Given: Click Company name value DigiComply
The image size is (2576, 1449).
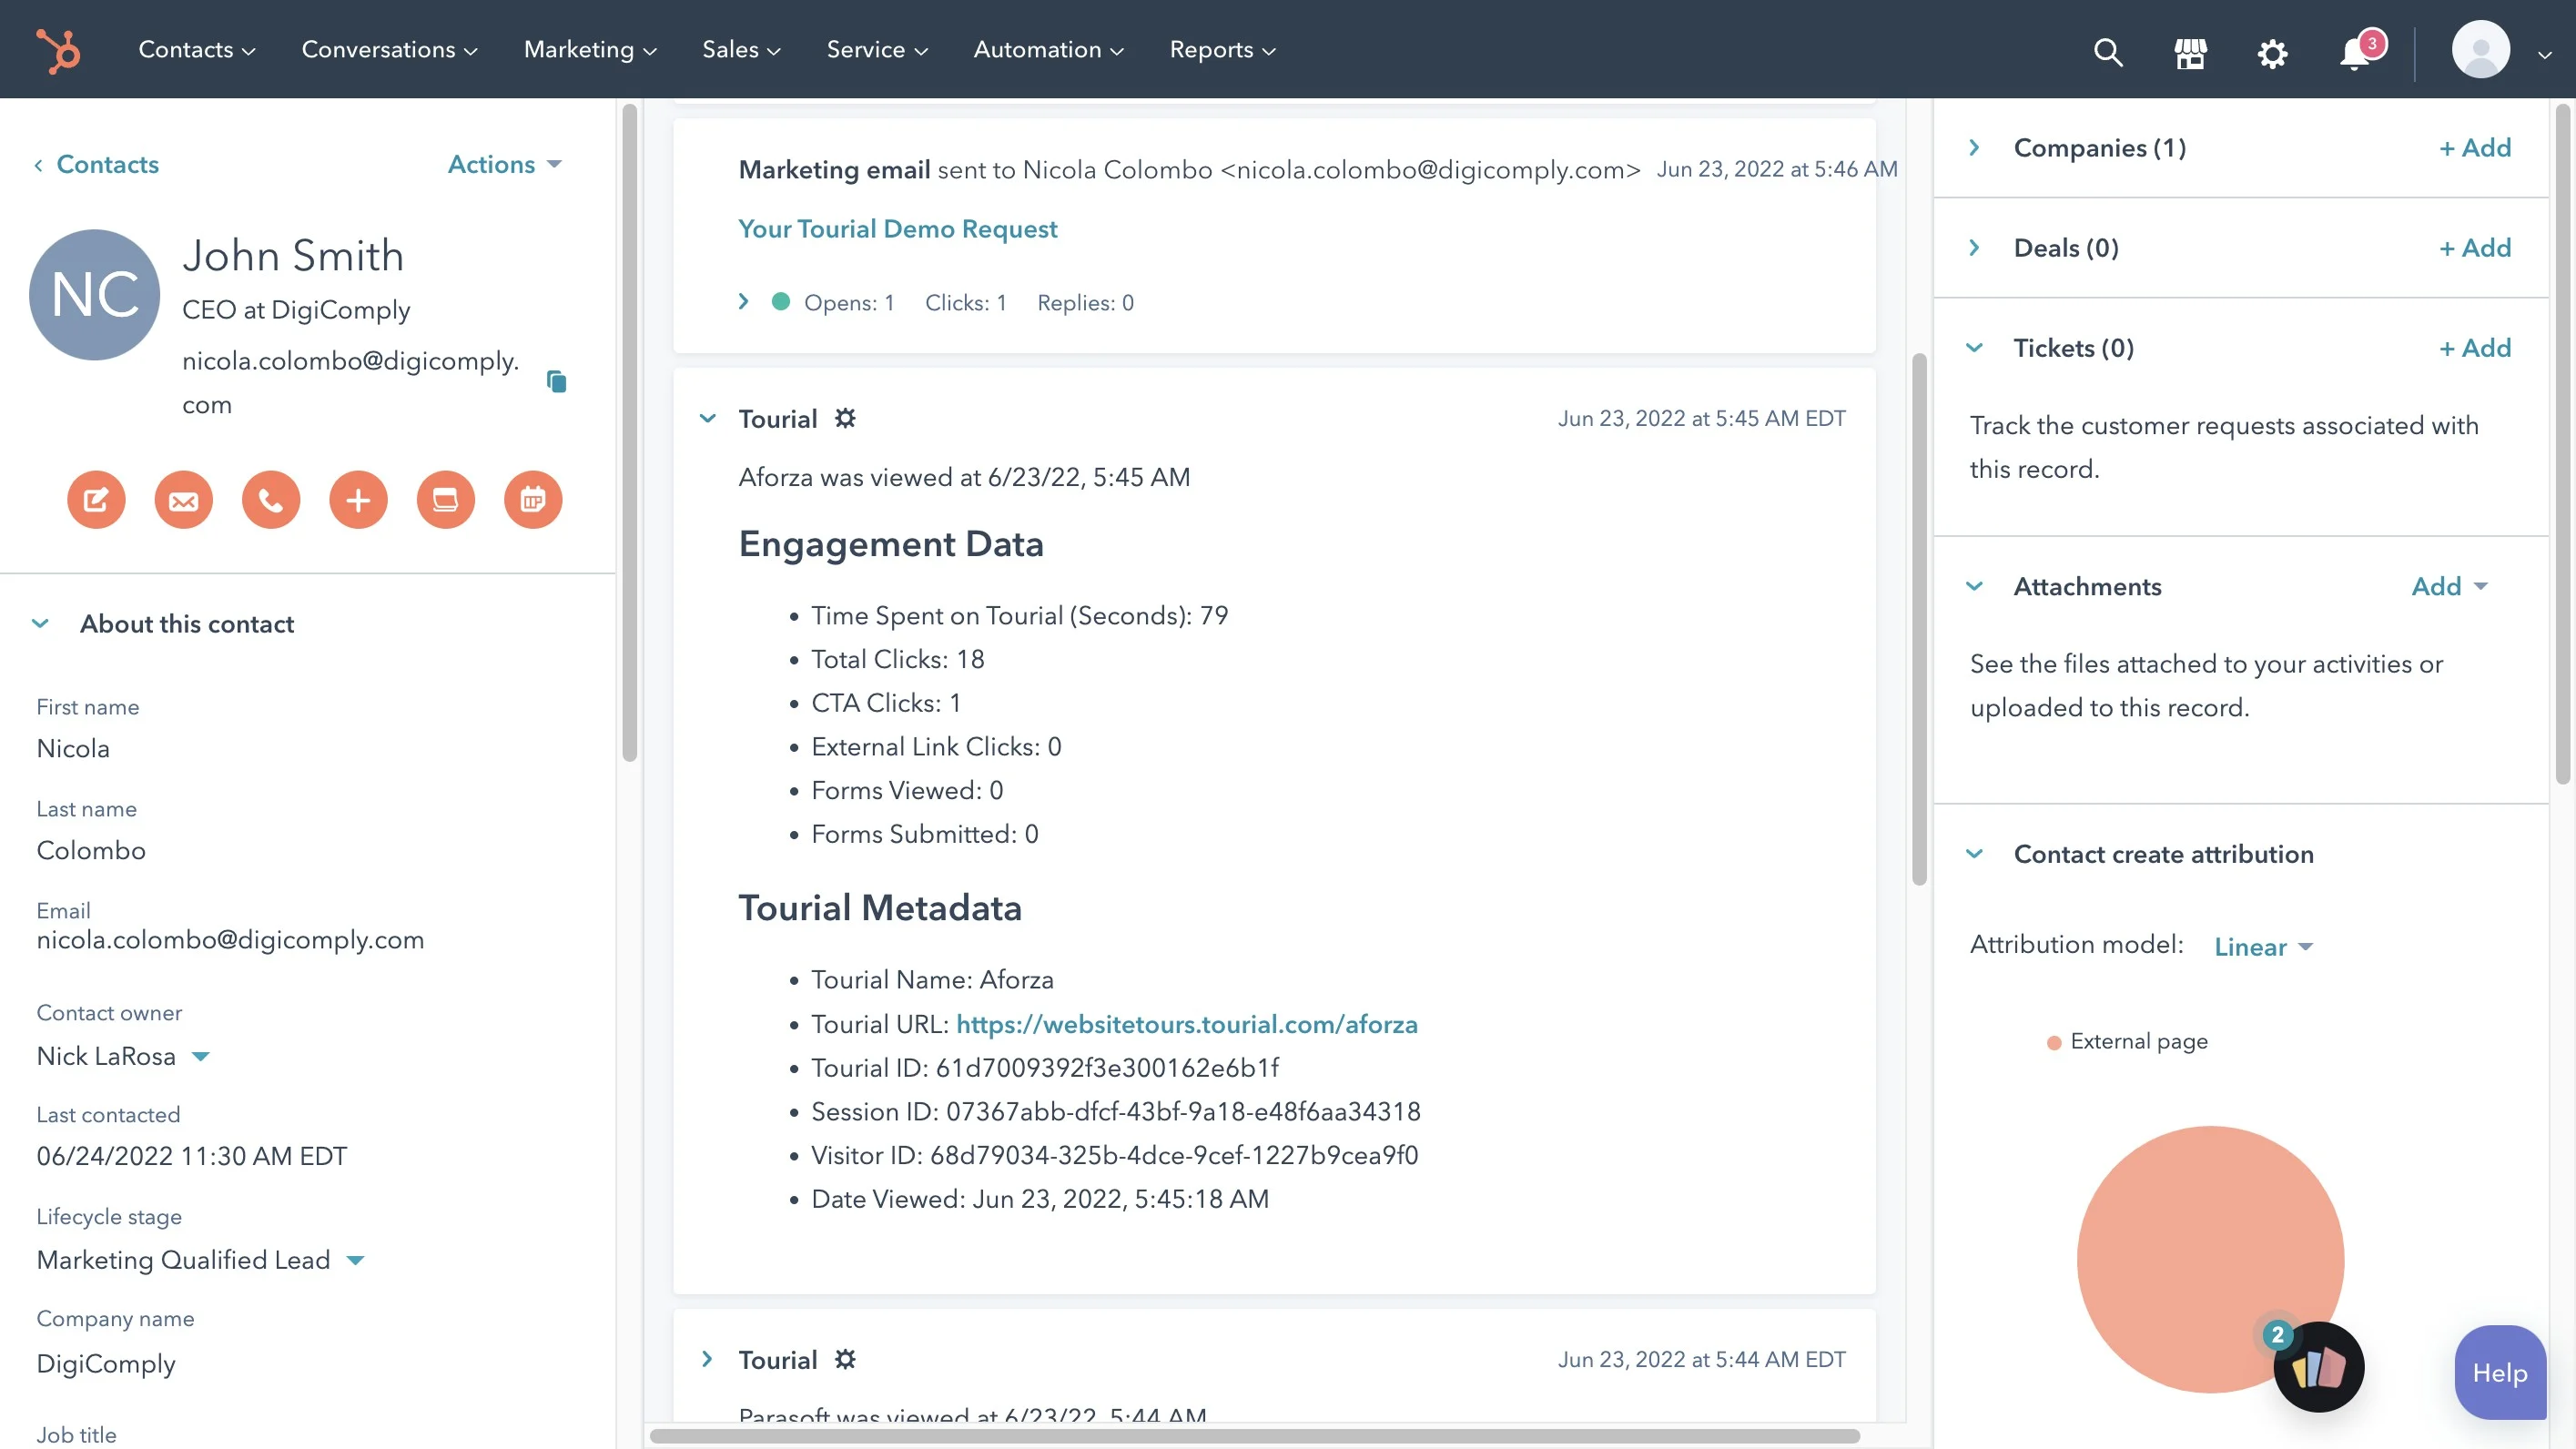Looking at the screenshot, I should [106, 1364].
